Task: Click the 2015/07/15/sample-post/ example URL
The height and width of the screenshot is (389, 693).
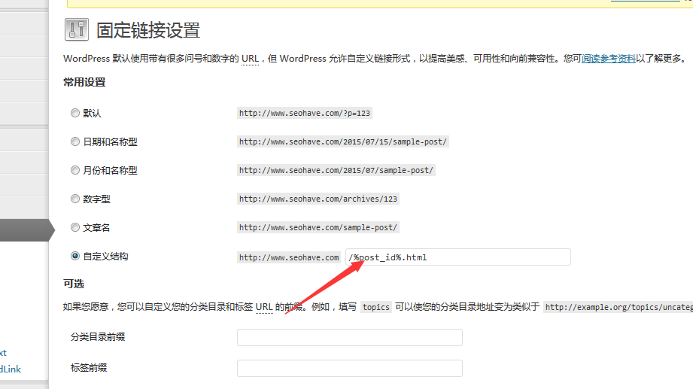Action: pyautogui.click(x=343, y=142)
